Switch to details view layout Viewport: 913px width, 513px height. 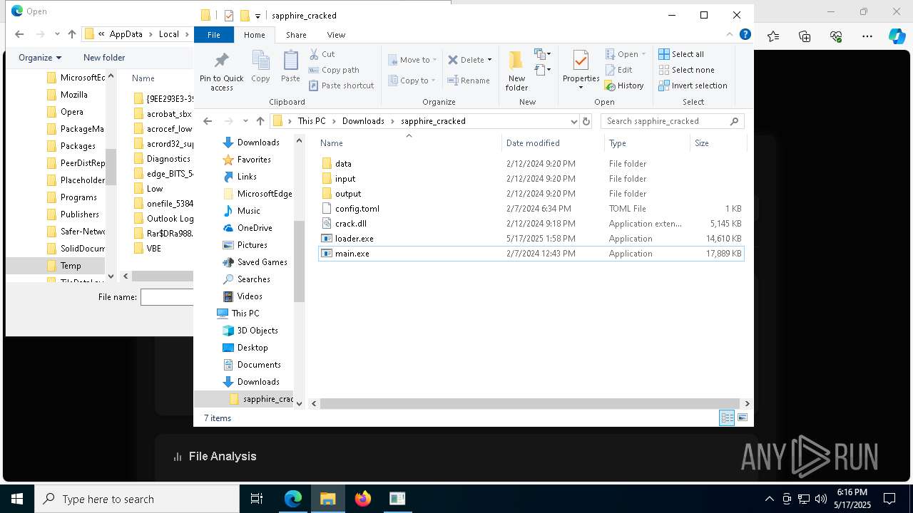pos(727,418)
